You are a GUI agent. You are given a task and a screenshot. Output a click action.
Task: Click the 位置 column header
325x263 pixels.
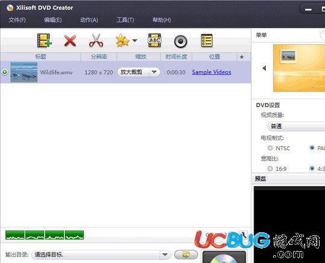coord(214,57)
